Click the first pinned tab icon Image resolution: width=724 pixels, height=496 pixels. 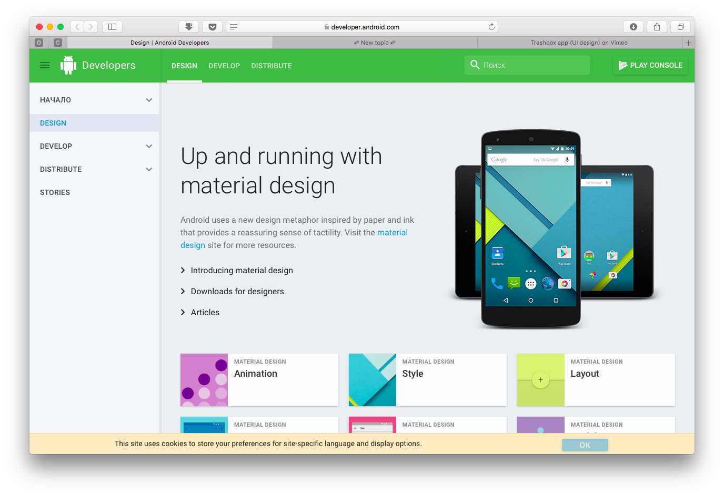[x=39, y=43]
